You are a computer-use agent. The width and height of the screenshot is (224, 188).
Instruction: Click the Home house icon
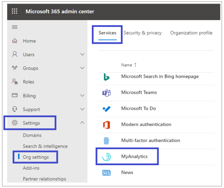click(x=15, y=41)
